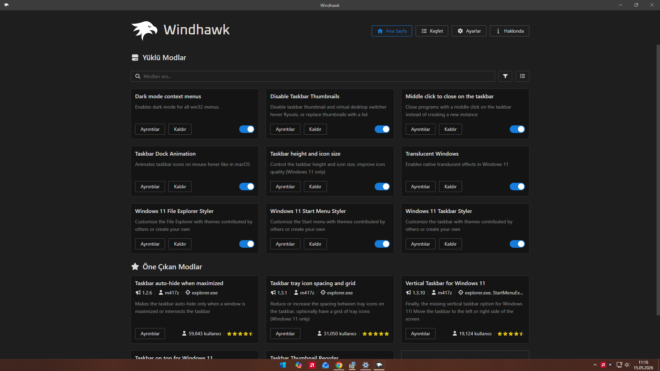Open Outlook from the taskbar
660x371 pixels.
[x=326, y=365]
